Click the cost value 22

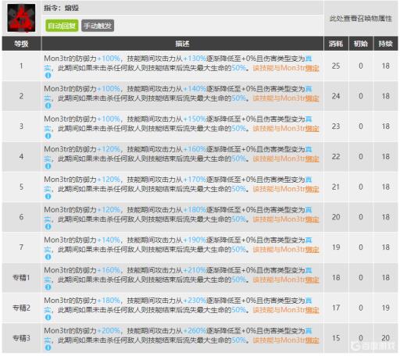click(x=336, y=156)
